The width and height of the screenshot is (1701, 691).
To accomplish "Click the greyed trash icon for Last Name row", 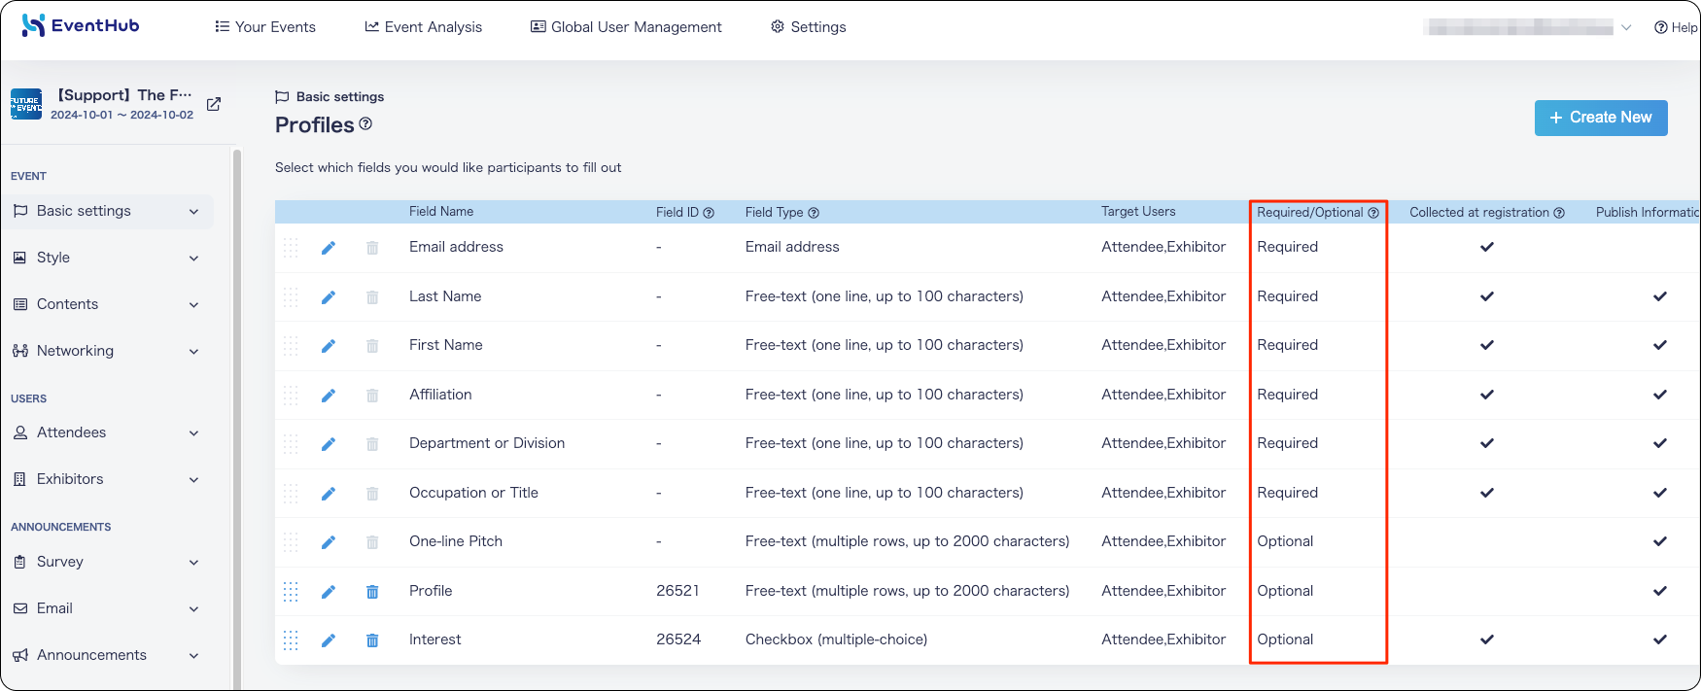I will [x=372, y=297].
